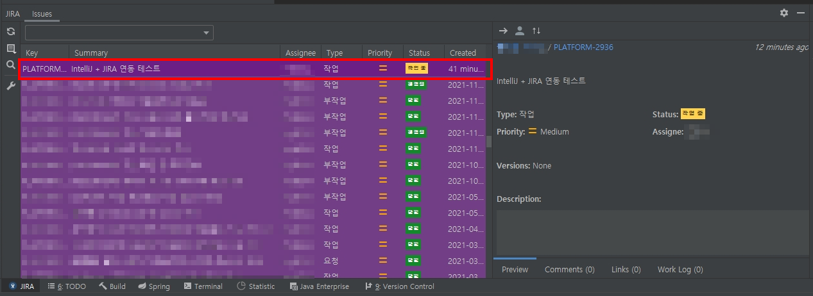Sort by the Priority column header
This screenshot has height=296, width=813.
(383, 53)
